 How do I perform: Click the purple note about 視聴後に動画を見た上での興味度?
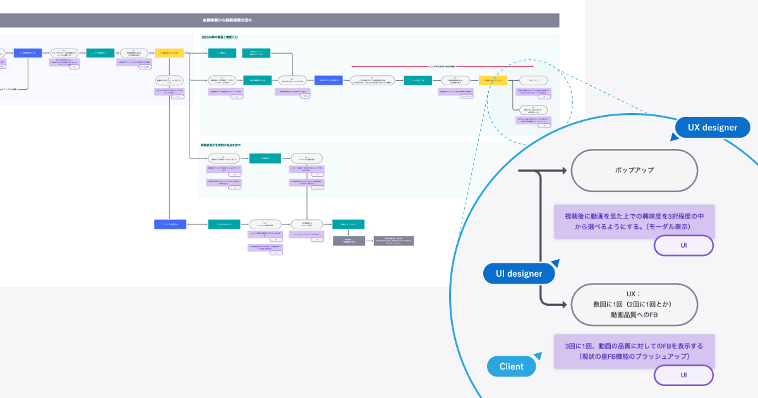click(x=634, y=221)
